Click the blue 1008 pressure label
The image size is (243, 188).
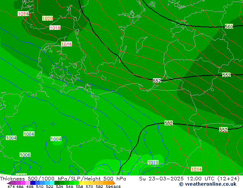[x=25, y=155]
